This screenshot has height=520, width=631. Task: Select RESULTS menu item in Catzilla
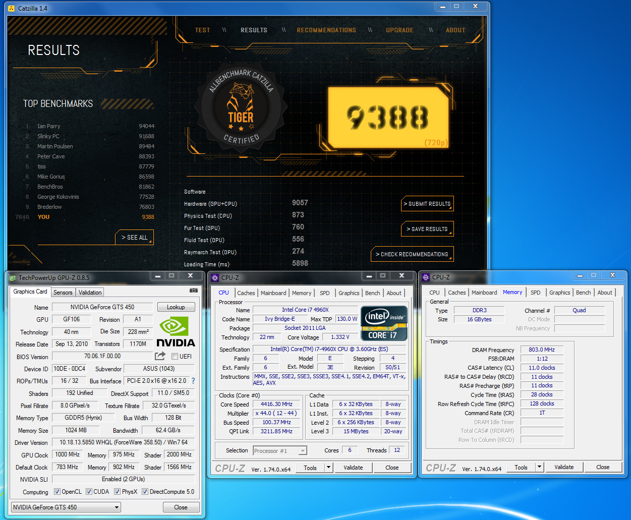tap(254, 30)
